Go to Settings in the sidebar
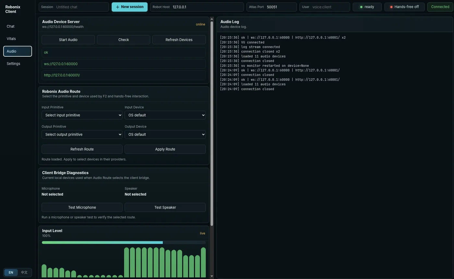 (18, 64)
